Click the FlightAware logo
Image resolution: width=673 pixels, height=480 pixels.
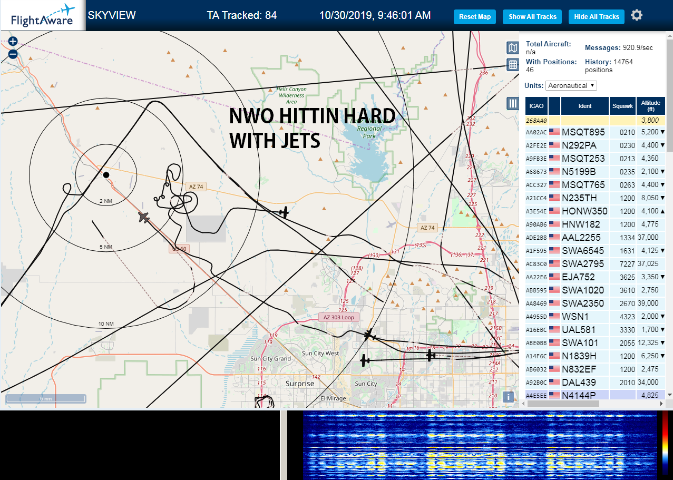click(x=43, y=16)
